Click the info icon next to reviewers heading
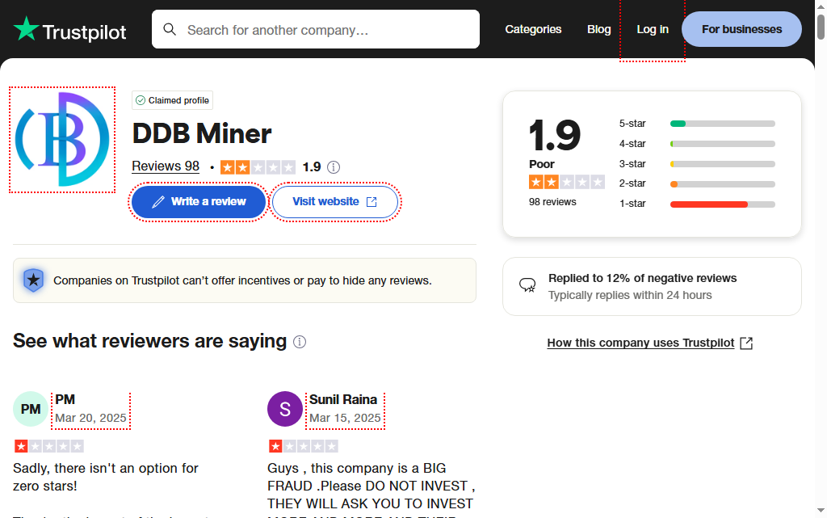 coord(300,342)
